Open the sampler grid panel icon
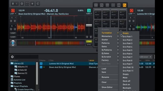The image size is (163, 91). pos(107,5)
